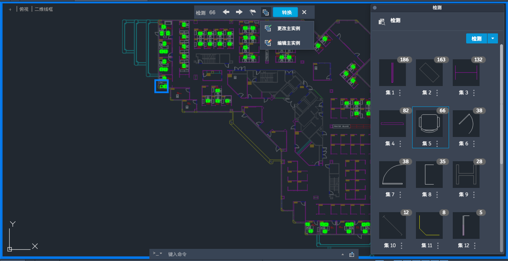Image resolution: width=508 pixels, height=261 pixels.
Task: Open the viewport controls plus menu
Action: (x=10, y=9)
